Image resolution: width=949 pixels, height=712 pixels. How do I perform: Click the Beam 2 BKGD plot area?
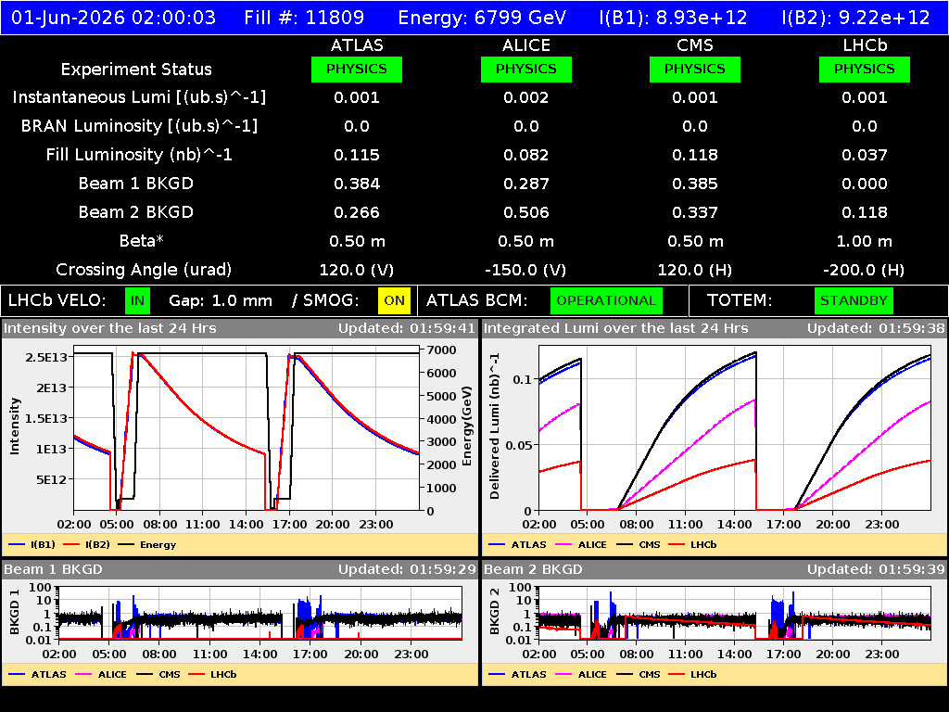click(x=735, y=613)
